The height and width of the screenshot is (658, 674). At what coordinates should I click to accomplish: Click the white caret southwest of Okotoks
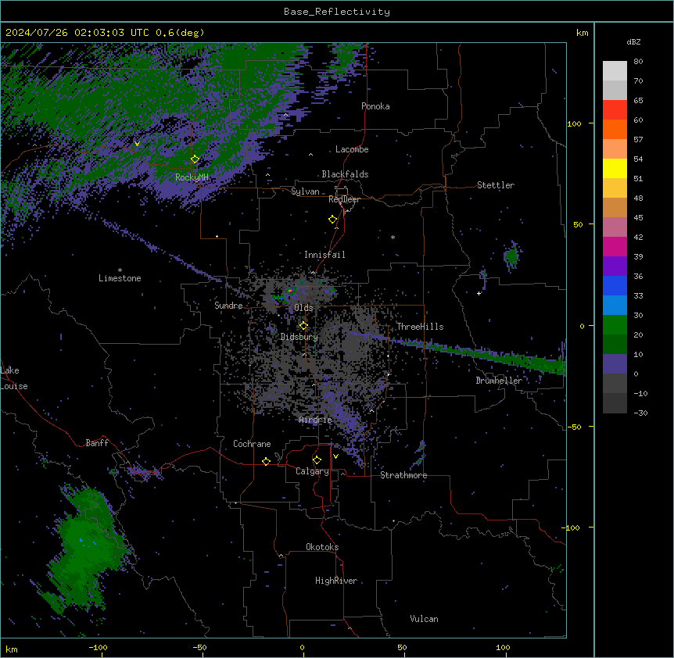tap(281, 556)
